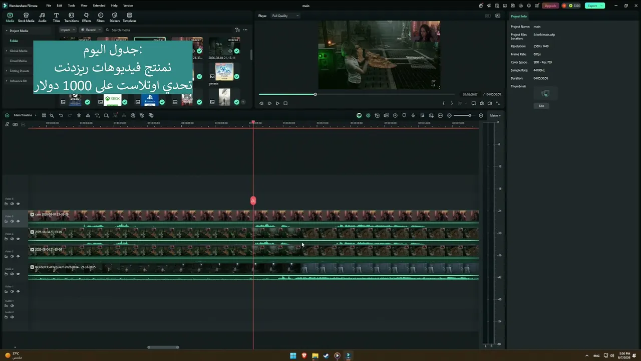Open the Effects library
The height and width of the screenshot is (361, 641).
click(86, 18)
